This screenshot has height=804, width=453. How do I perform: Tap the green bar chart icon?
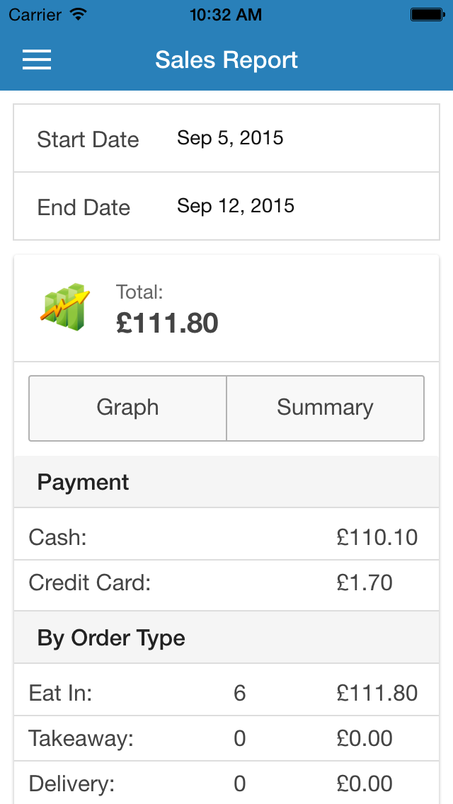point(64,306)
